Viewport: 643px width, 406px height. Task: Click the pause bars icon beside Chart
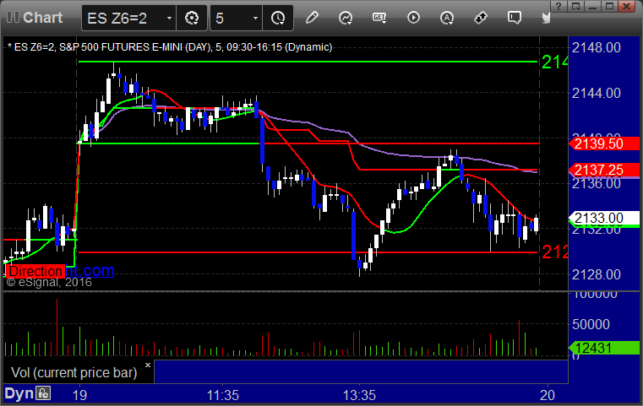tap(13, 17)
